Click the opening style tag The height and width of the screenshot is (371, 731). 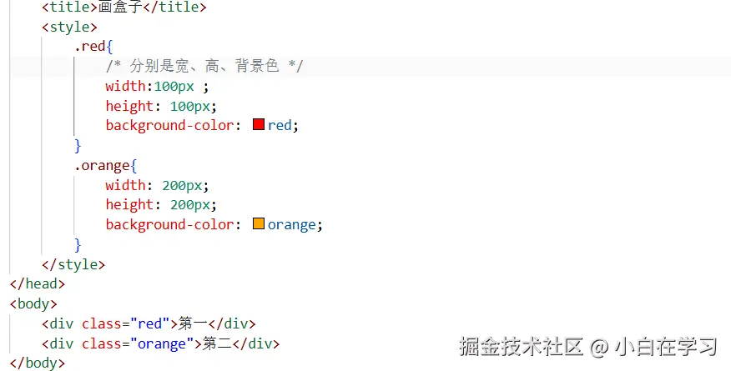click(x=69, y=27)
